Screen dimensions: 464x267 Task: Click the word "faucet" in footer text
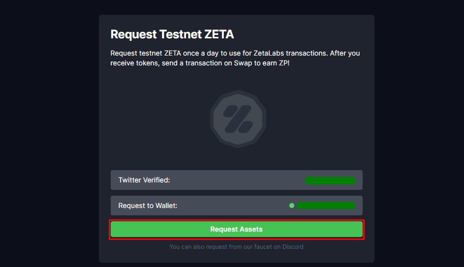coord(263,247)
